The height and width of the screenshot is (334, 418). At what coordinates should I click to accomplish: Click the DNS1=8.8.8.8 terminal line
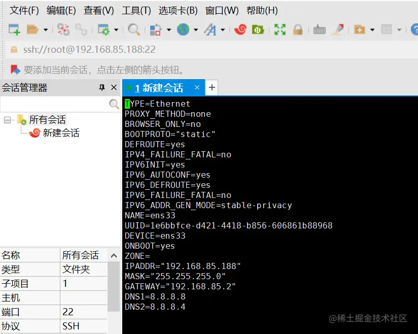155,296
